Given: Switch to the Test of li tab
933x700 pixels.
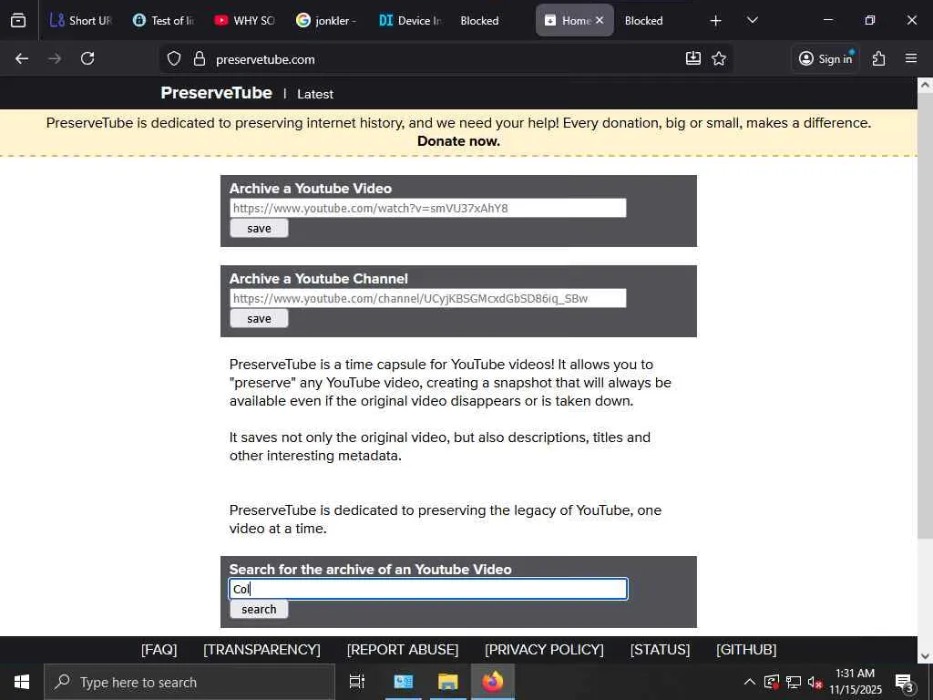Looking at the screenshot, I should (x=163, y=20).
